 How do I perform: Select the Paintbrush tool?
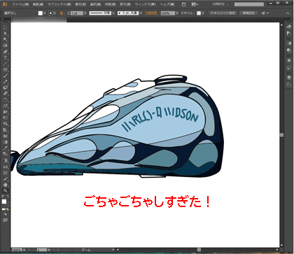click(5, 76)
